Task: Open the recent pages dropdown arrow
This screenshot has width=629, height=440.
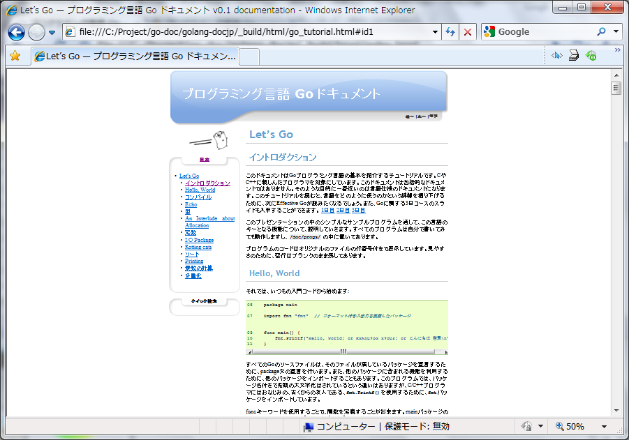Action: tap(52, 33)
